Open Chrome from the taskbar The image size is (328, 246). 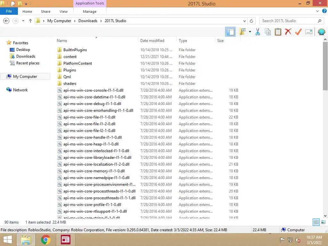pos(45,240)
